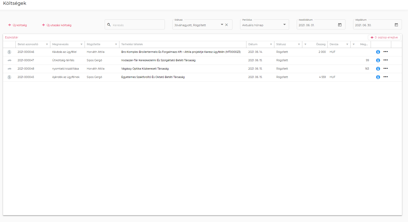
Task: Sort by Megnevezés column header
Action: pos(60,44)
